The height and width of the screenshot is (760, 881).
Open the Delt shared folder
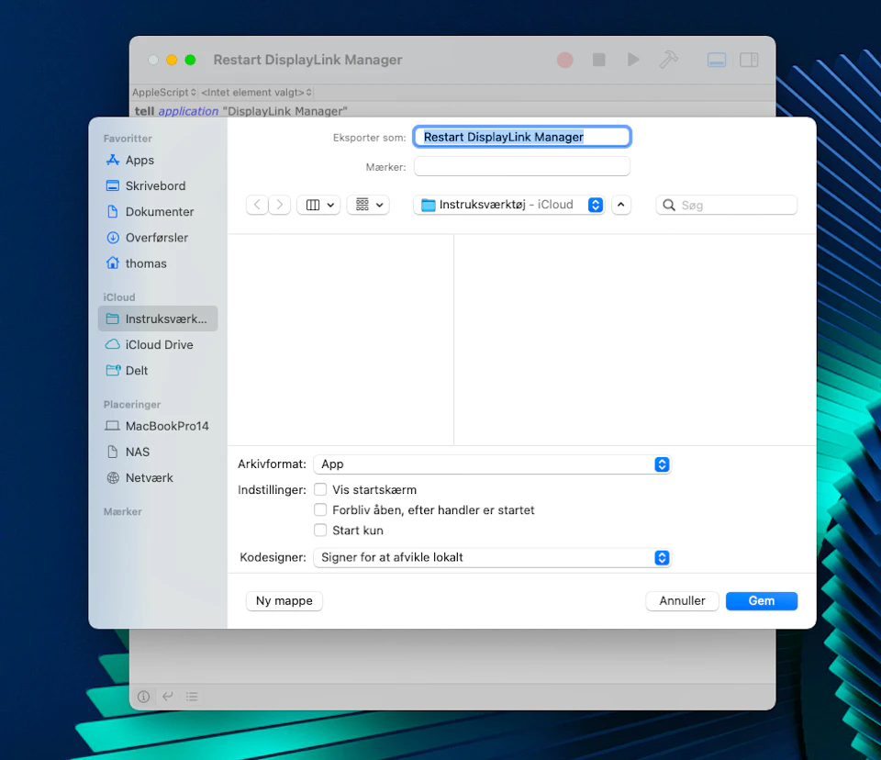pos(158,371)
